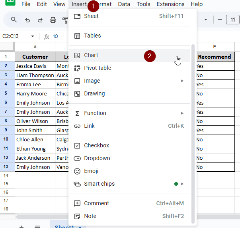Select Link with Ctrl+K shortcut entry
Screen dimensions: 240x228
tap(129, 126)
